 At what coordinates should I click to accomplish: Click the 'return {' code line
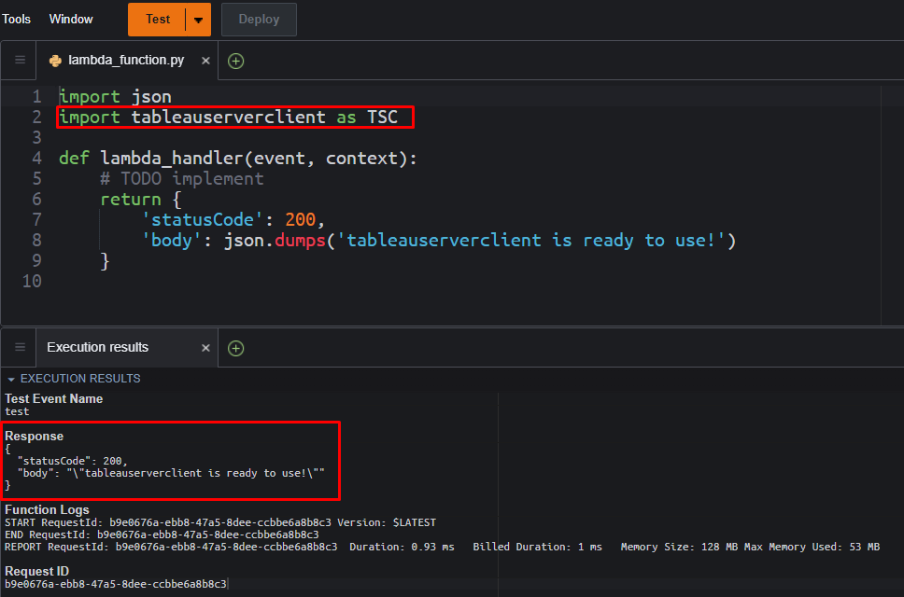point(141,200)
